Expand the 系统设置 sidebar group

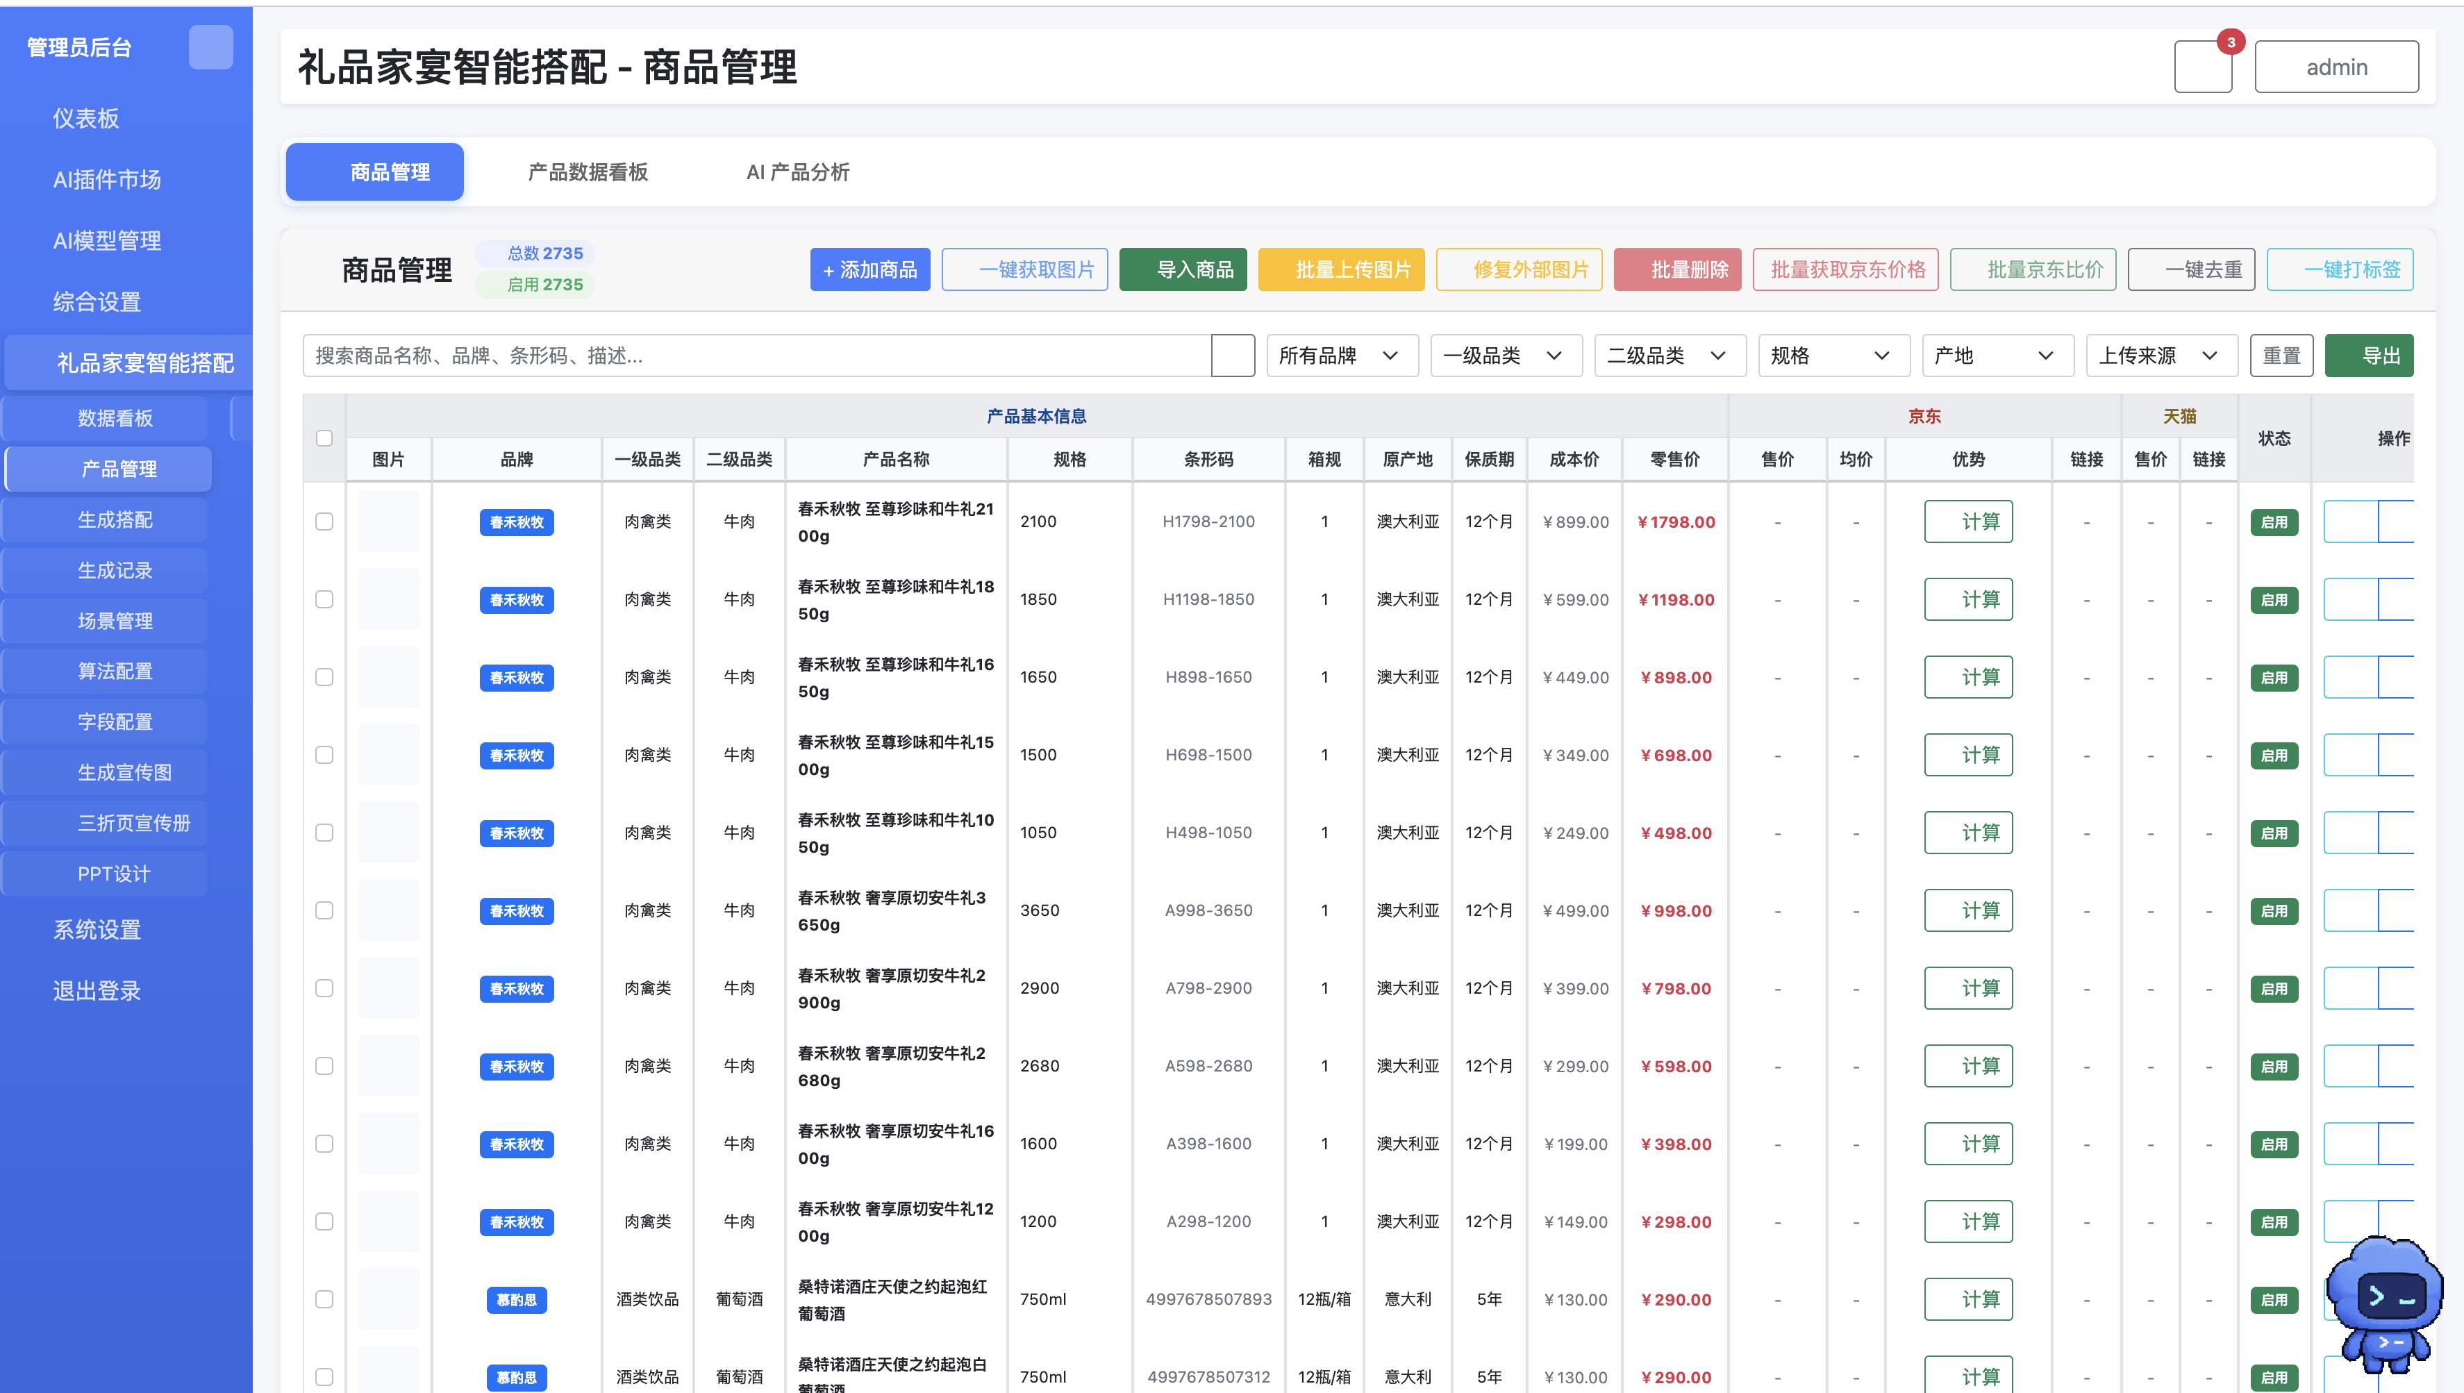pyautogui.click(x=97, y=929)
